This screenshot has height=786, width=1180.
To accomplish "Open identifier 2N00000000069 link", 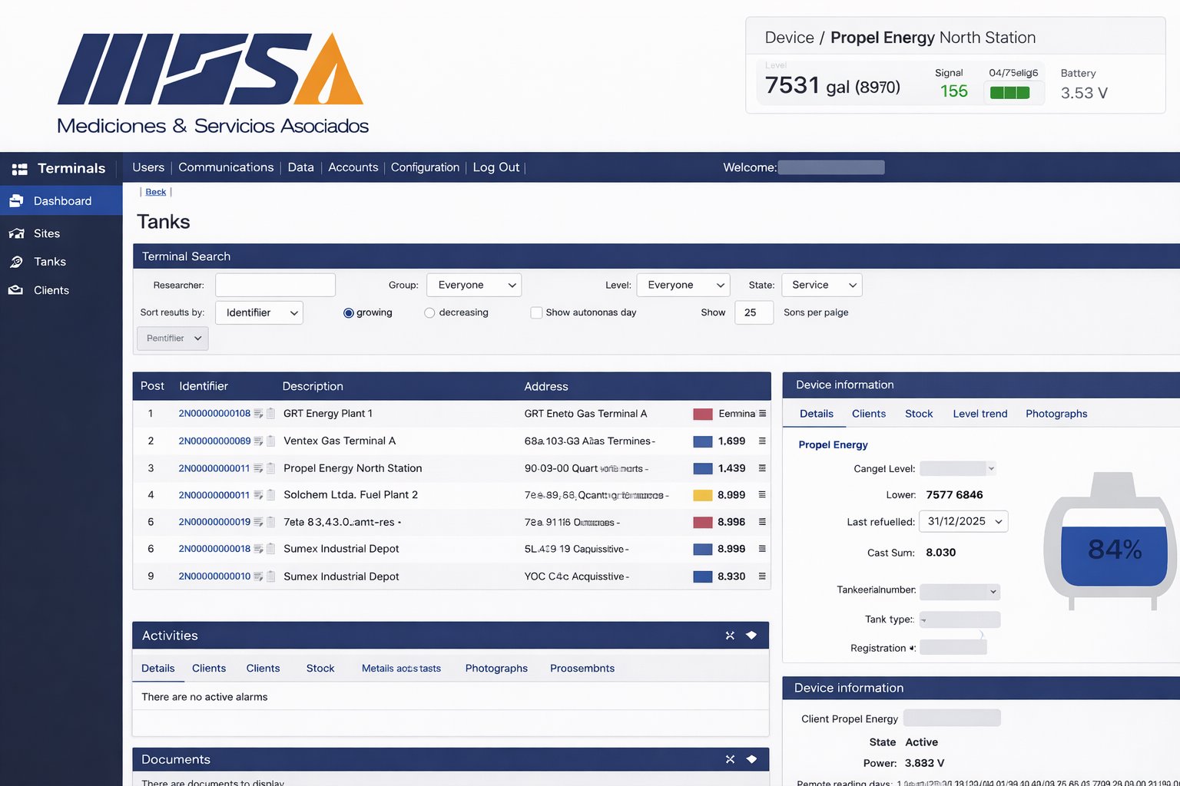I will click(215, 441).
